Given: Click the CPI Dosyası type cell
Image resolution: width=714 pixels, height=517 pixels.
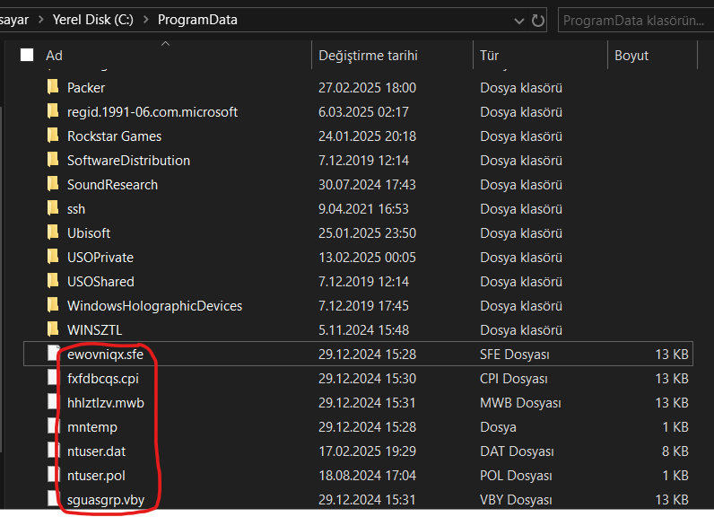Looking at the screenshot, I should [514, 379].
